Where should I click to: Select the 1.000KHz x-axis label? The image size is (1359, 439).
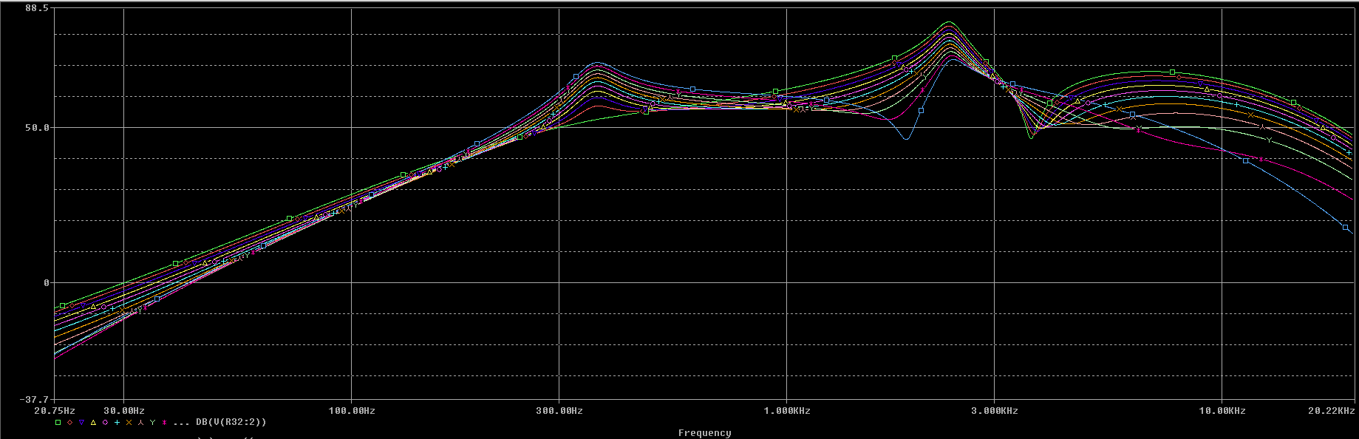click(787, 411)
